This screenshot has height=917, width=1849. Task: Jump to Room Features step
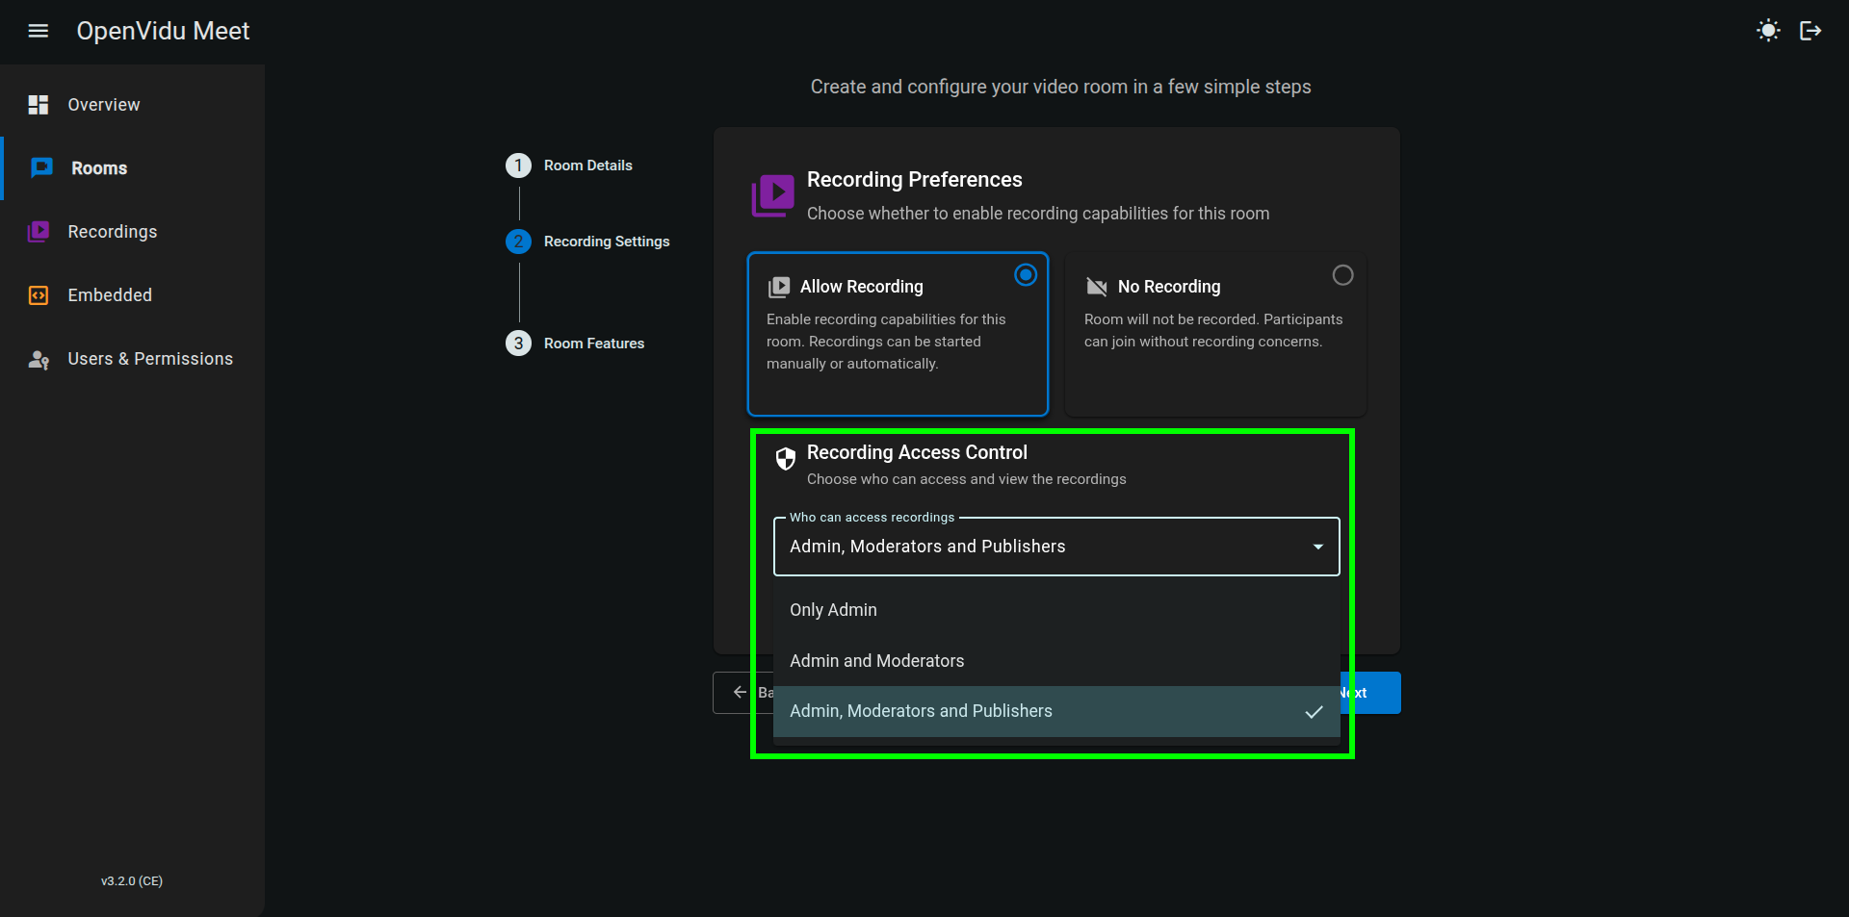click(593, 344)
